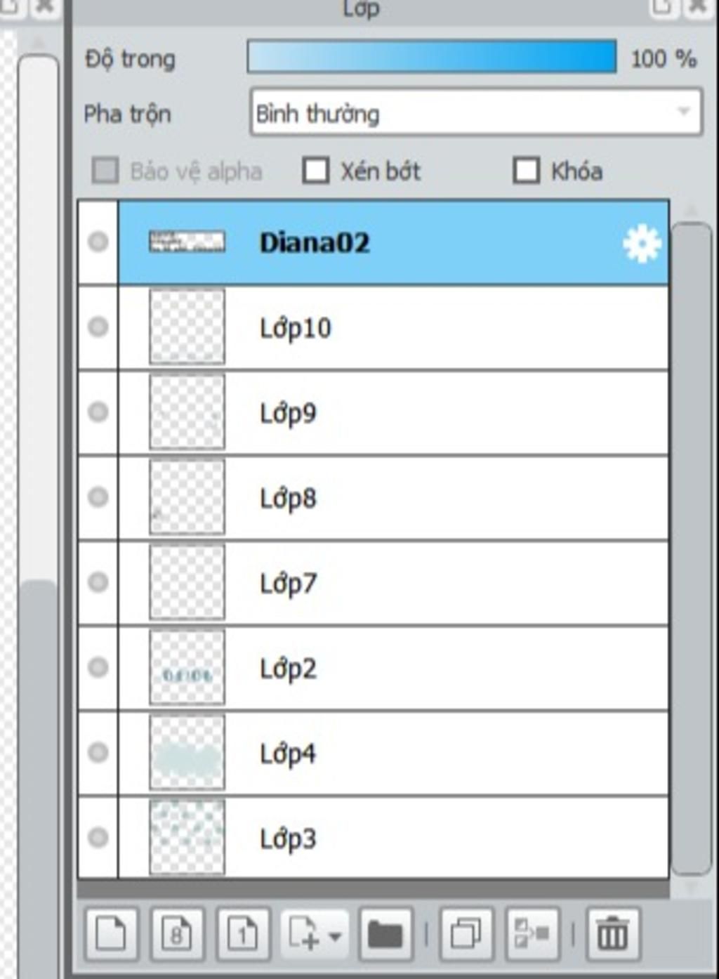Expand the add special layer arrow
The width and height of the screenshot is (719, 979).
[x=335, y=935]
